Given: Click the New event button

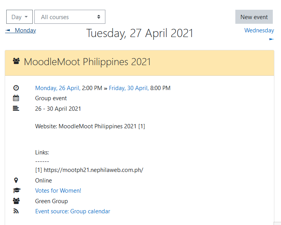Looking at the screenshot, I should 254,17.
